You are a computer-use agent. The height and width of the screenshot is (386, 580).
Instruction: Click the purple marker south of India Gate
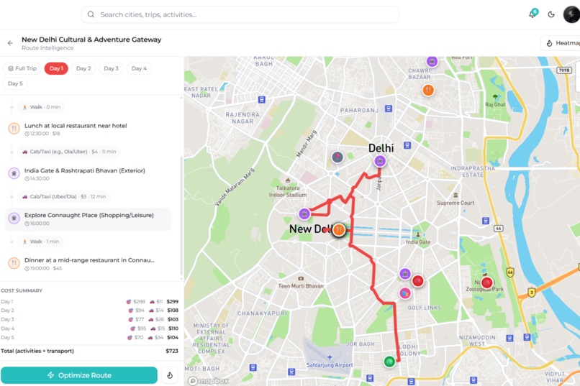point(405,274)
